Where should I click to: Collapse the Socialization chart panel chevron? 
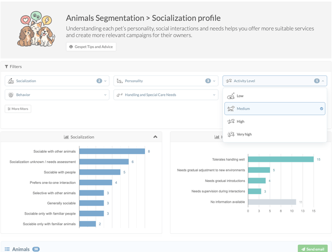point(155,137)
